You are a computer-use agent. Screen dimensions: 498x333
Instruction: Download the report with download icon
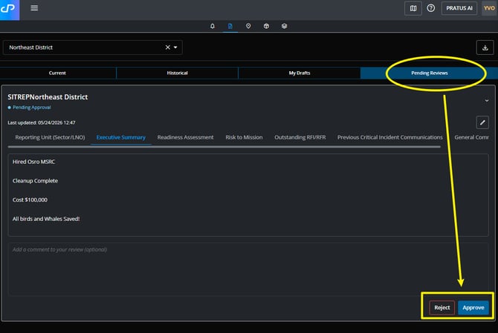(485, 47)
